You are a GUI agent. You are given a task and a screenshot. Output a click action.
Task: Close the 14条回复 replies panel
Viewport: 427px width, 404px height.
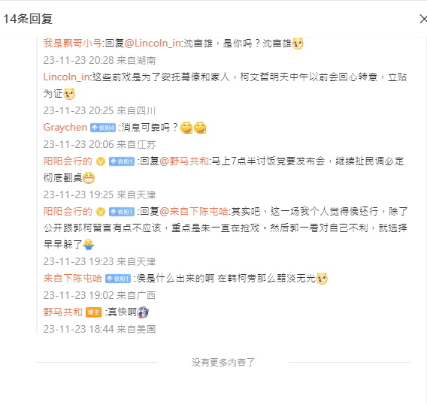(423, 19)
